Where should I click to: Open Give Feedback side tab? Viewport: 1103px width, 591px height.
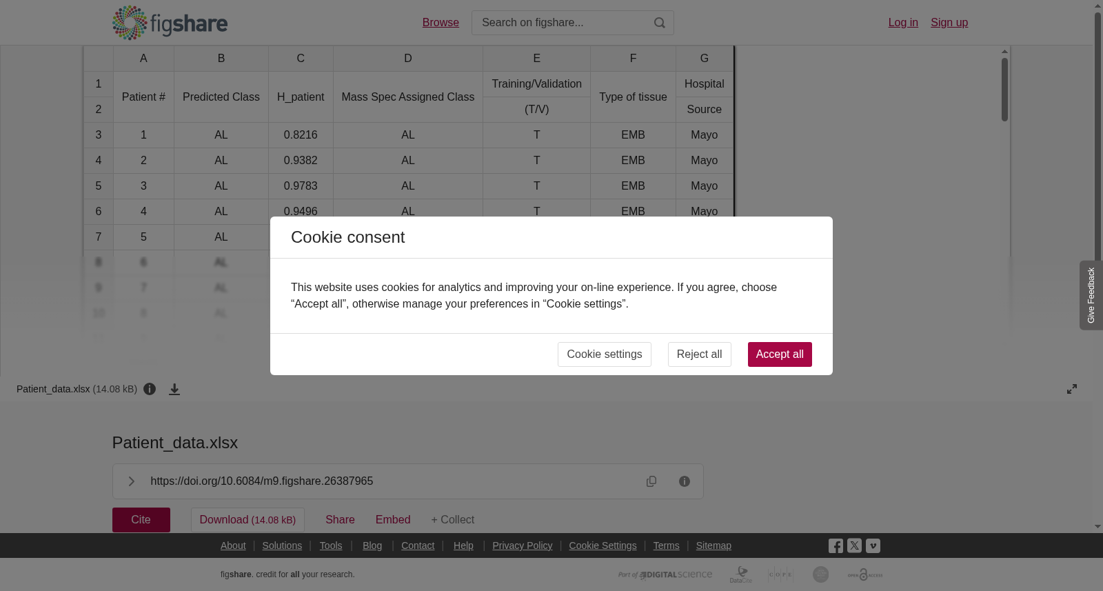[x=1091, y=295]
